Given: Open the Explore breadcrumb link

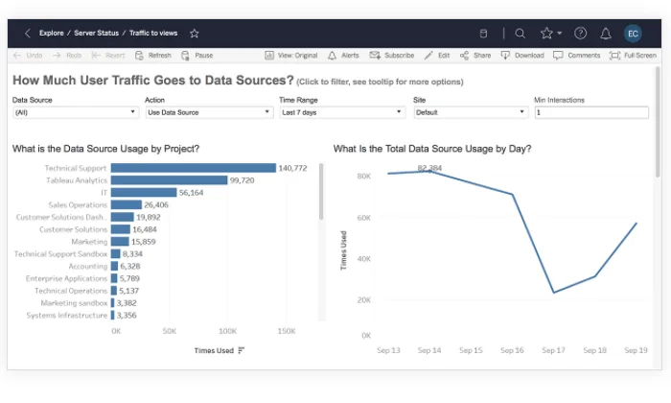Looking at the screenshot, I should (x=52, y=33).
